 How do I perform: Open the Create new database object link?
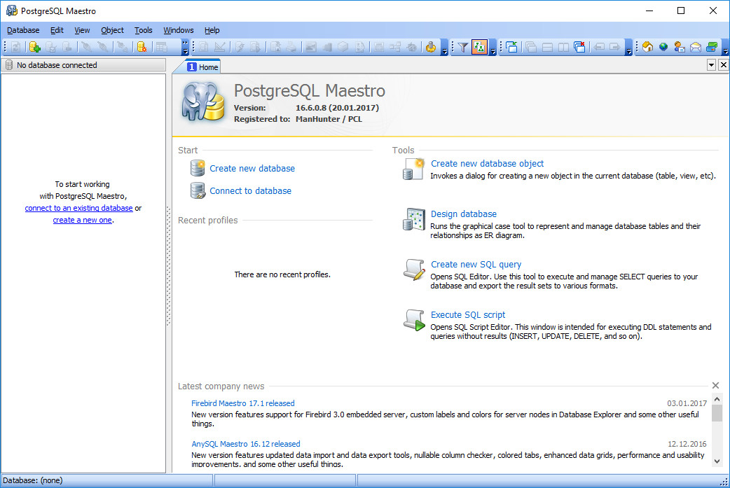[x=487, y=163]
